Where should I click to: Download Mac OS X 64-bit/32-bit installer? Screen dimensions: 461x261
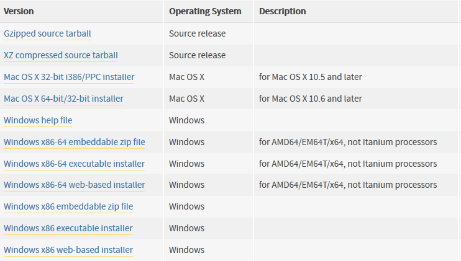click(x=63, y=99)
